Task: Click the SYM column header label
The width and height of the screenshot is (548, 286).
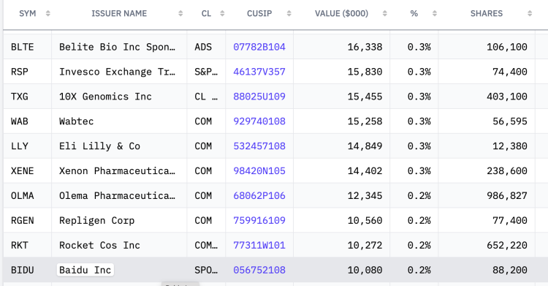Action: (x=28, y=14)
